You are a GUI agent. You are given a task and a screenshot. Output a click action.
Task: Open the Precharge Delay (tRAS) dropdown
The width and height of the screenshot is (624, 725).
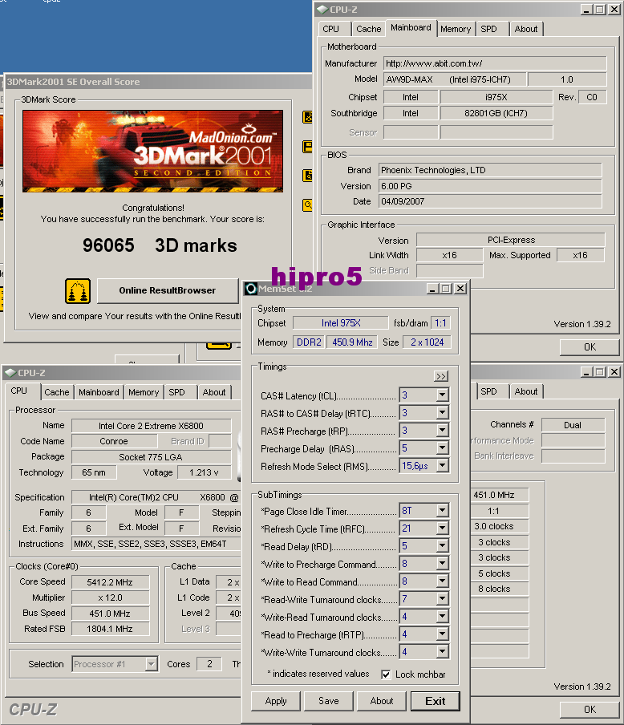point(442,448)
